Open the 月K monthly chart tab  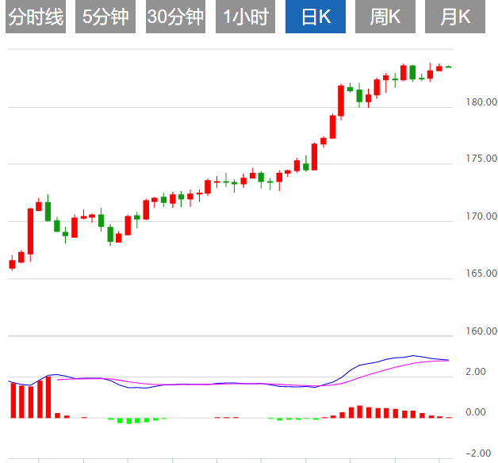tap(455, 17)
